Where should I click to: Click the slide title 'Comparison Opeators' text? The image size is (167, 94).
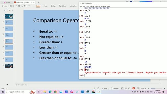pos(56,20)
